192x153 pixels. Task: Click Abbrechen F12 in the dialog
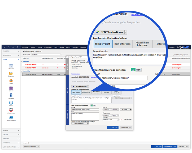126,127
